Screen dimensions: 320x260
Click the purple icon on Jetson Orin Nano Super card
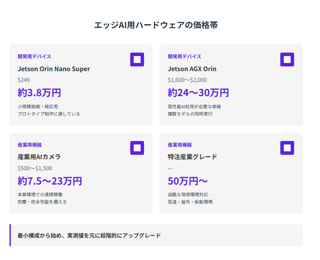137,60
